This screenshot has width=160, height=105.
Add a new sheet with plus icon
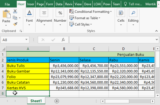click(57, 101)
